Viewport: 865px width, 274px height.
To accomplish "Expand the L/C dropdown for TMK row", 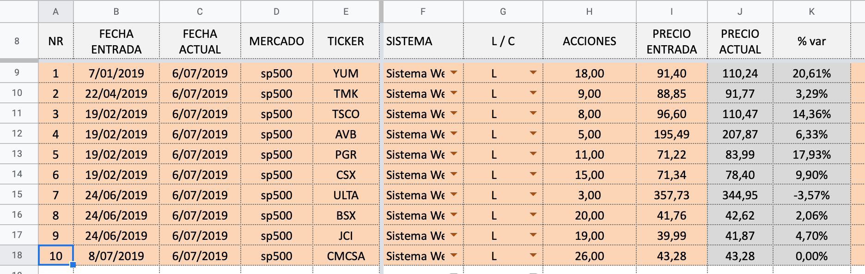I will pos(533,93).
